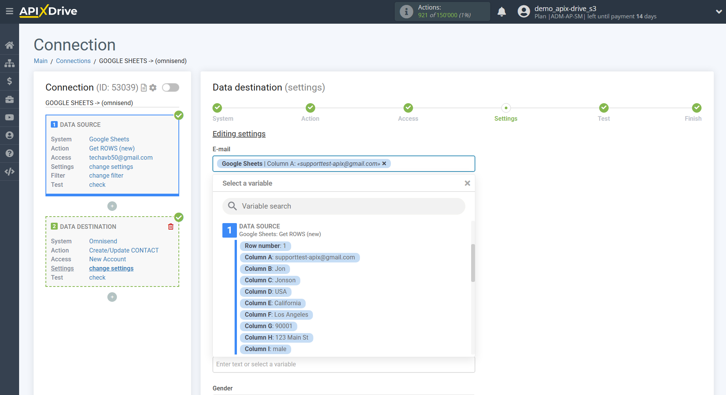Close the Select a variable panel
726x395 pixels.
[467, 183]
